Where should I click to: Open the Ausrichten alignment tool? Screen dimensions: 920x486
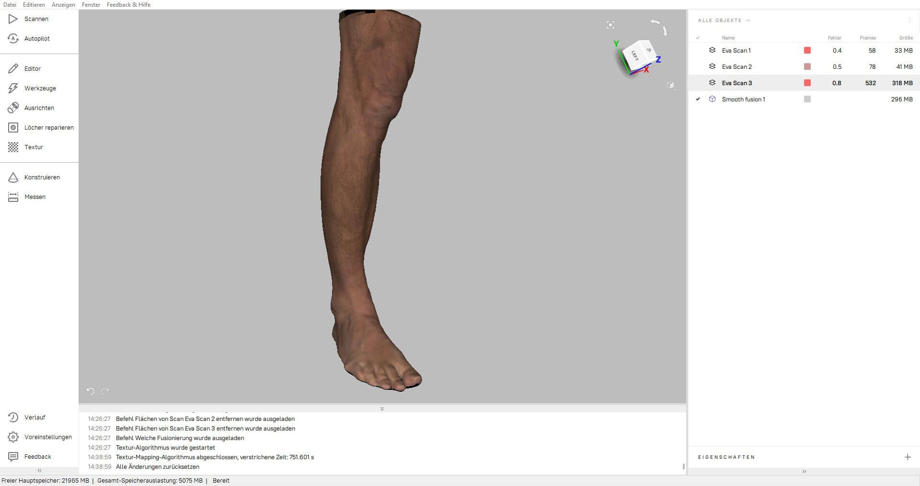click(13, 108)
